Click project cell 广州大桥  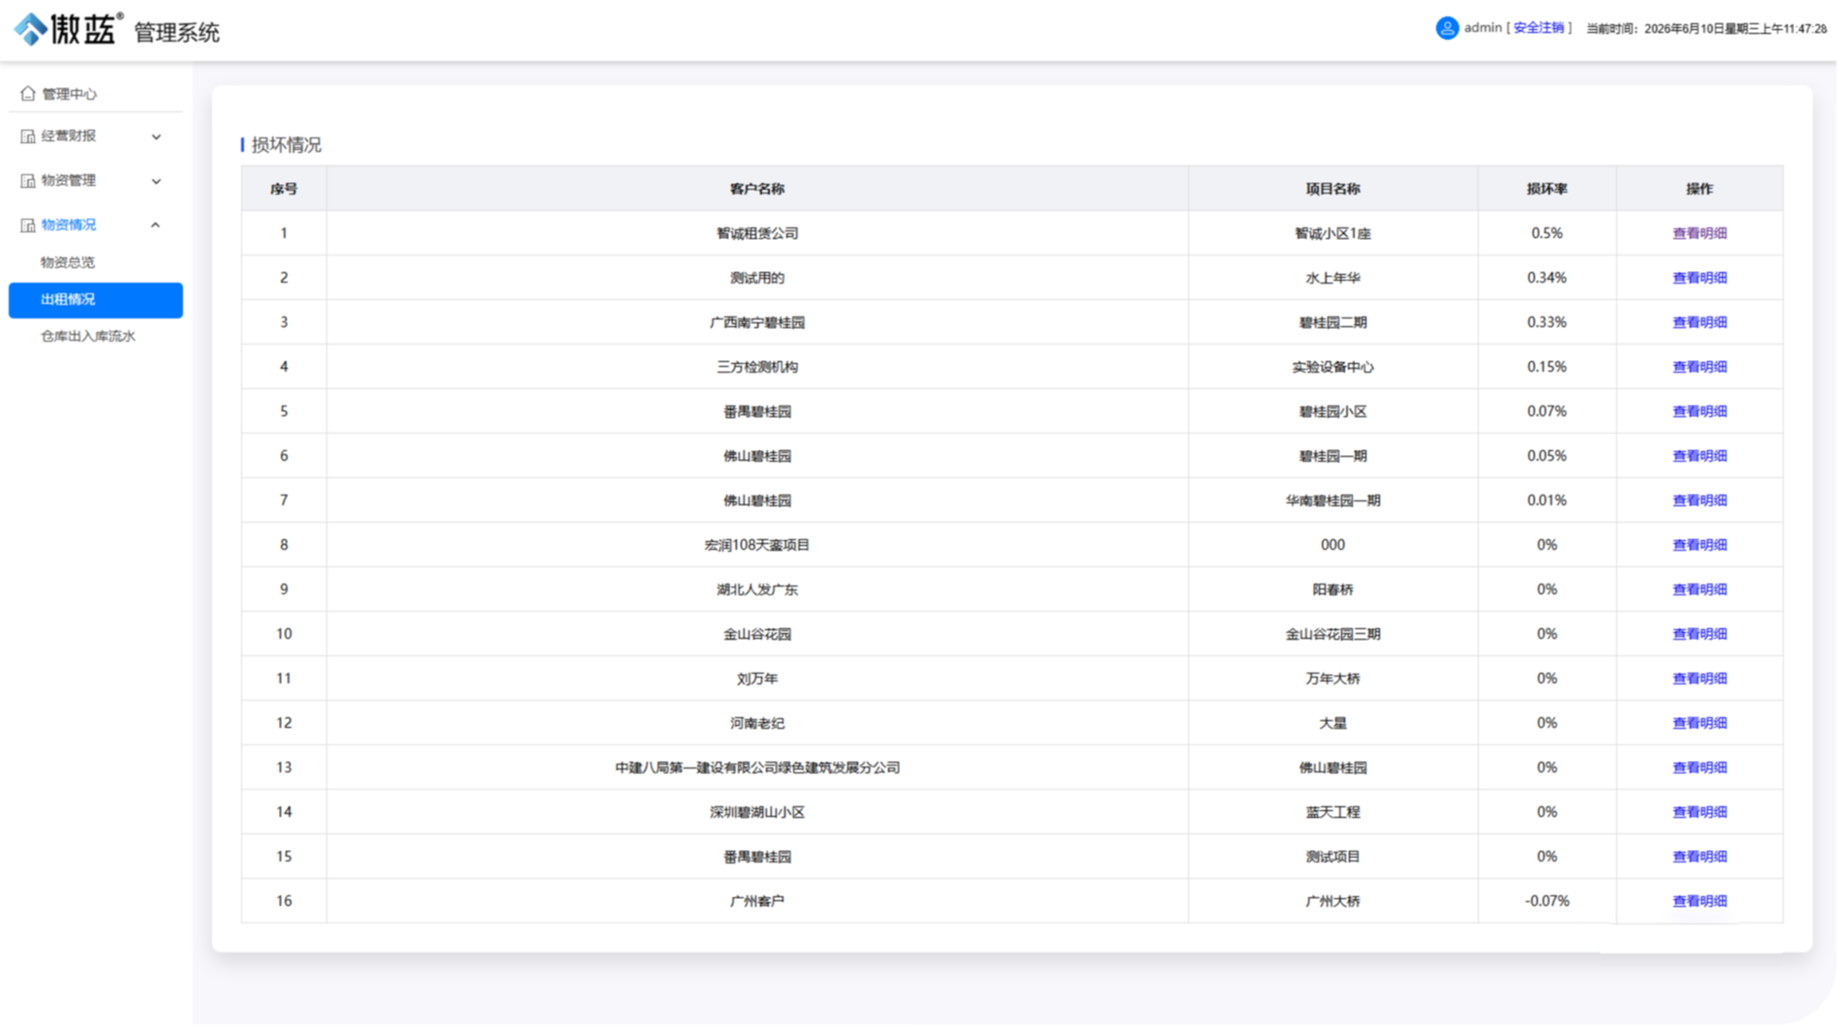[x=1332, y=901]
